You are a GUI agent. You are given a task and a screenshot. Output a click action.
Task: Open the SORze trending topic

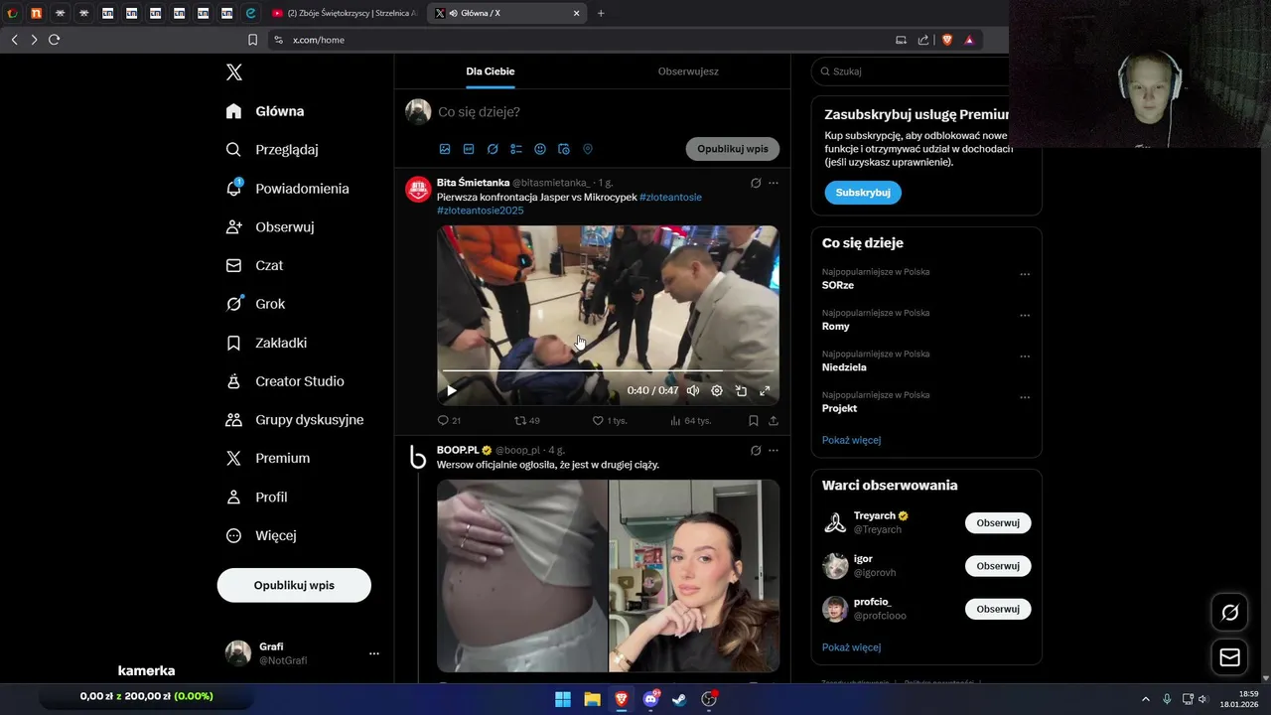(838, 285)
